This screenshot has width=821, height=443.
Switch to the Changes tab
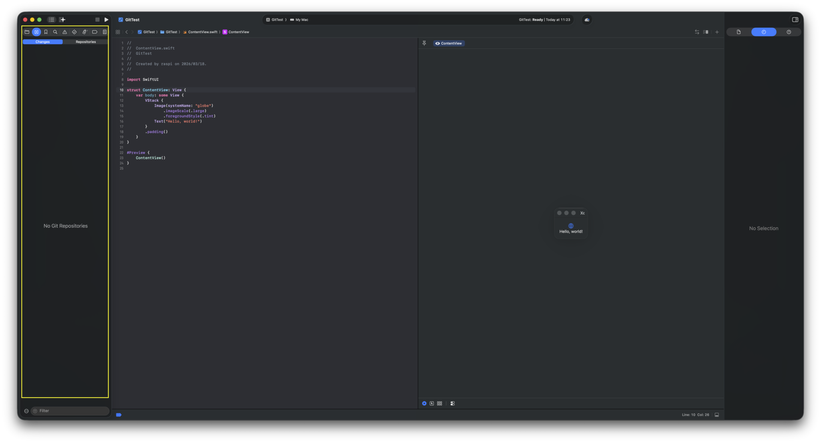(x=42, y=42)
